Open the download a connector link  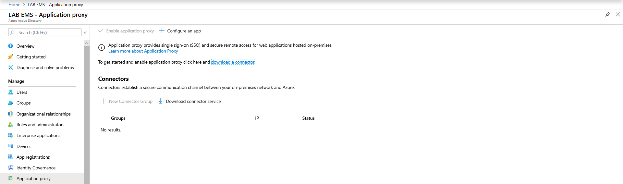pyautogui.click(x=233, y=62)
